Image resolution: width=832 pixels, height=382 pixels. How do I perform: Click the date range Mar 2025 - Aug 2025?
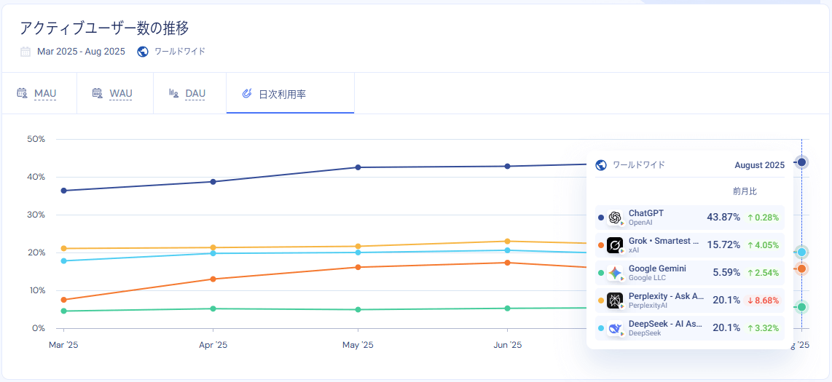tap(81, 52)
